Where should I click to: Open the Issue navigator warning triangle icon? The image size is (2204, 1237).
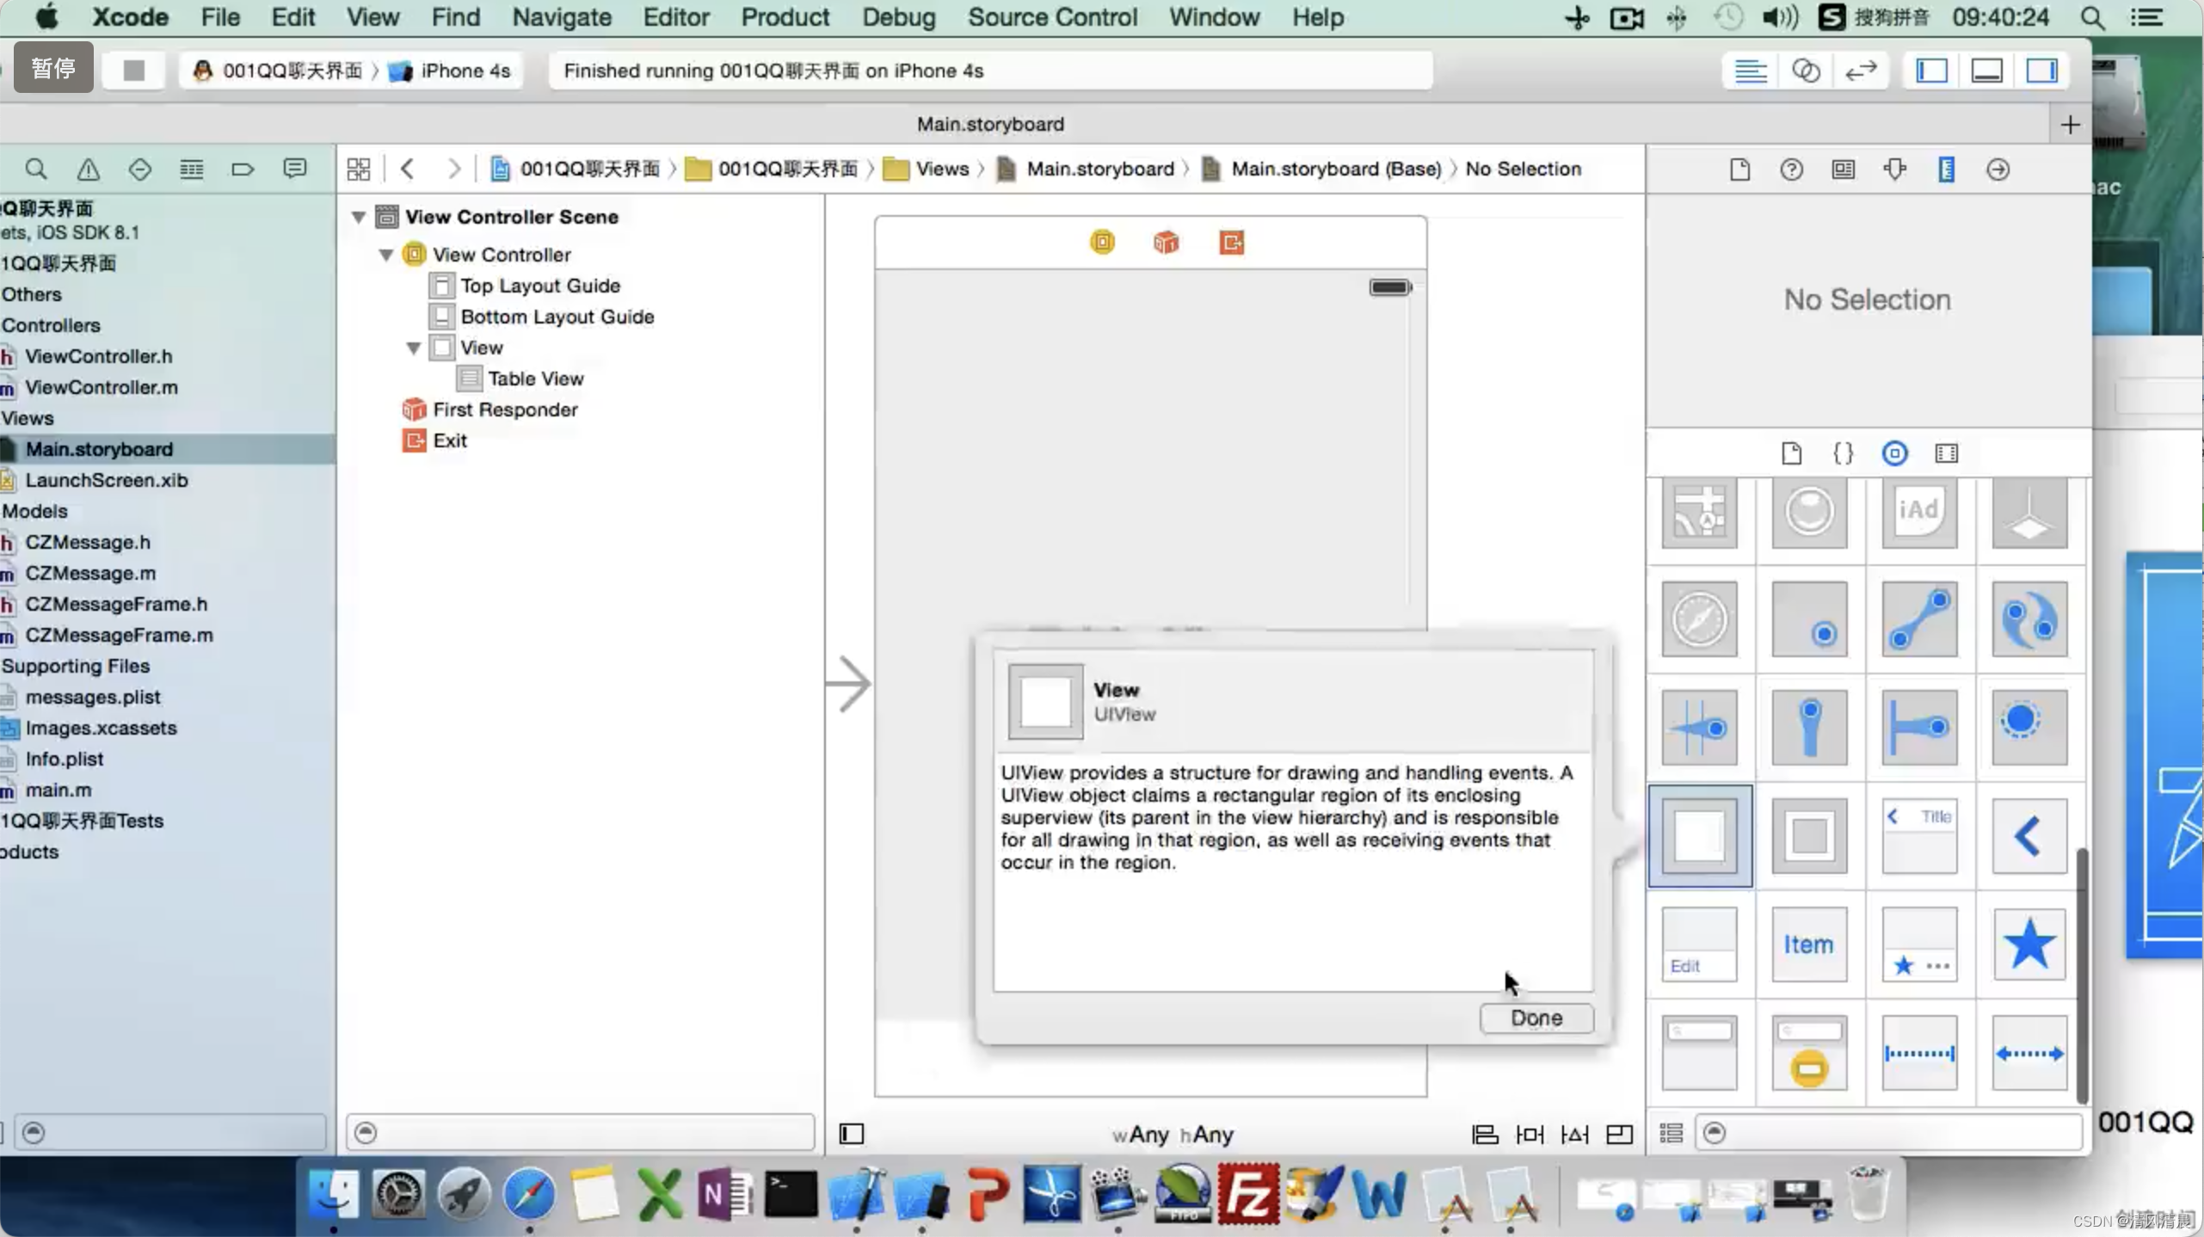click(x=88, y=169)
